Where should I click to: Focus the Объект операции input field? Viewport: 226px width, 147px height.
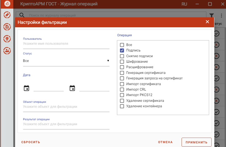(66, 107)
